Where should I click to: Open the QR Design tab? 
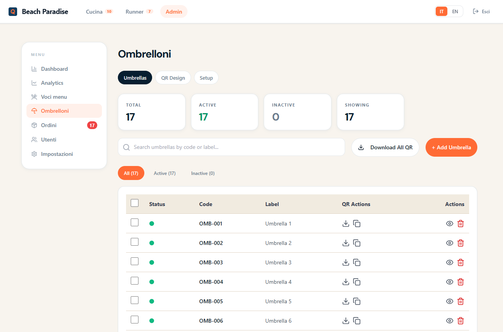coord(173,78)
